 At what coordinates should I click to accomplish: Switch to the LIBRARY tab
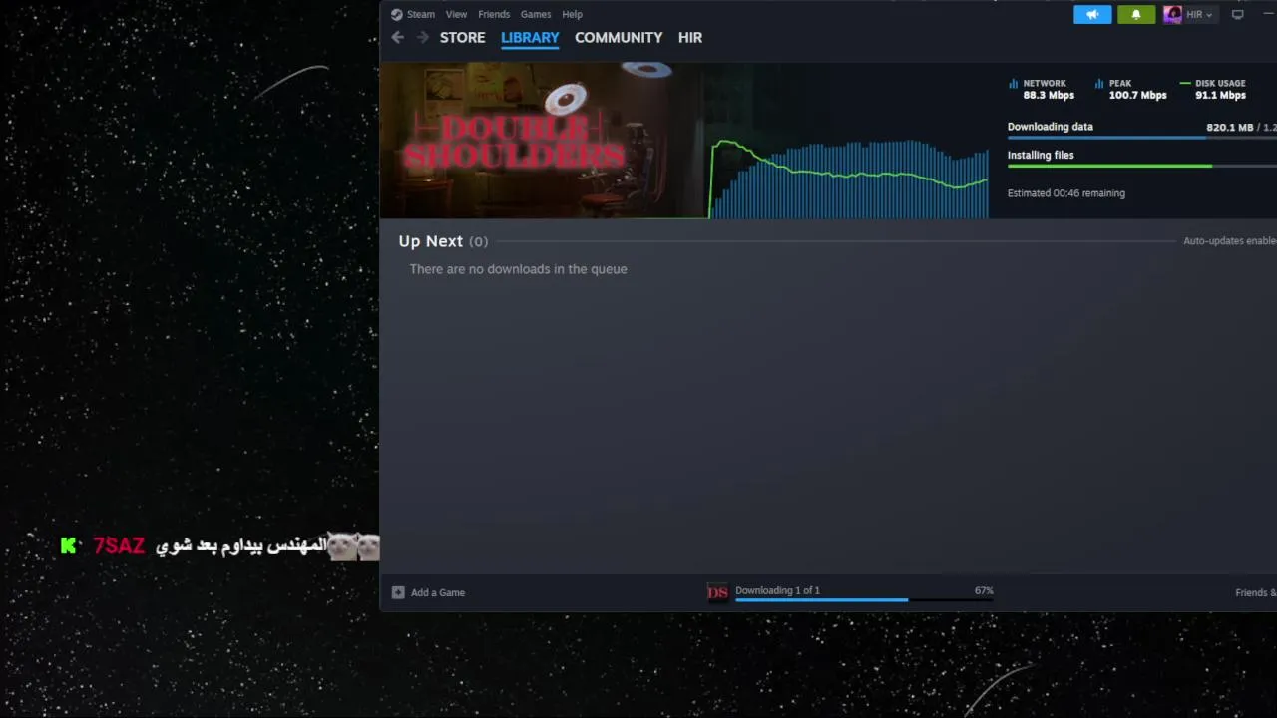pos(530,37)
